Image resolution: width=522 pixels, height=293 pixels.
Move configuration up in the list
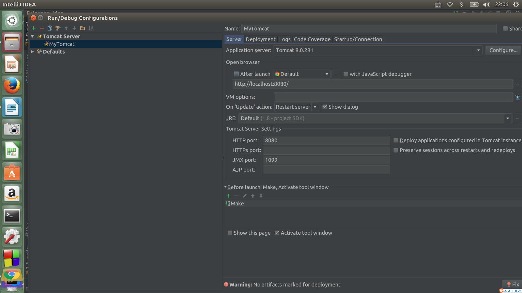pyautogui.click(x=66, y=28)
